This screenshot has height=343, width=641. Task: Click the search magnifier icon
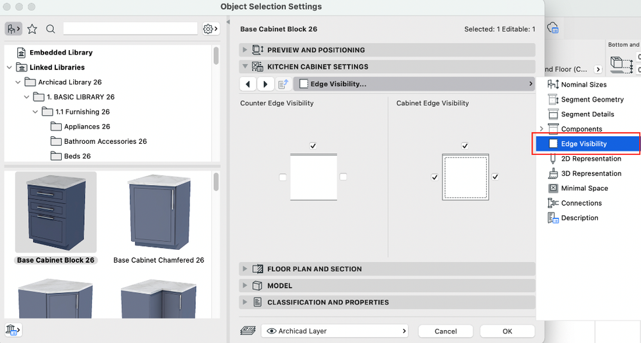(x=50, y=29)
